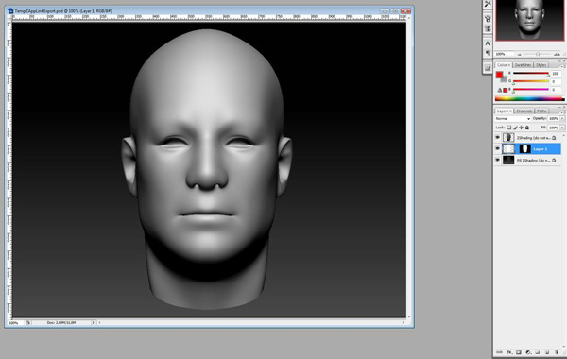Open the Character panel dock icon
This screenshot has width=567, height=359.
488,43
